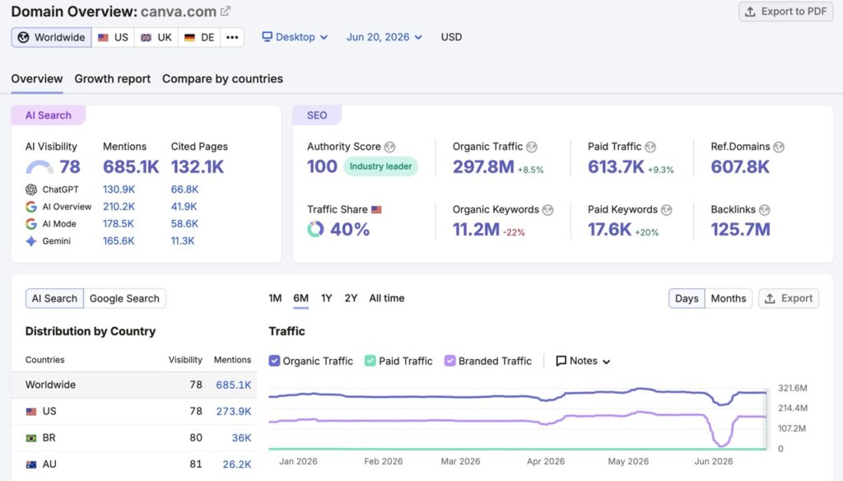Click globe icon next to Paid Traffic

(650, 147)
